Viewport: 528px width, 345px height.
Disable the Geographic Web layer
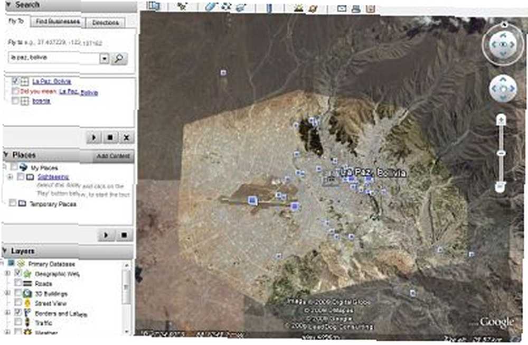(18, 273)
